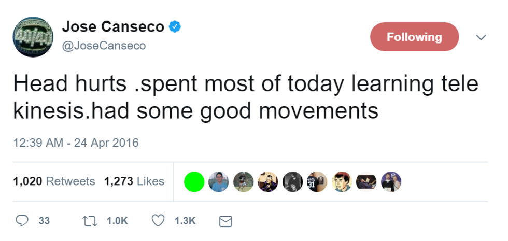Click the jersey number 31 avatar
Image resolution: width=508 pixels, height=241 pixels.
(x=317, y=181)
